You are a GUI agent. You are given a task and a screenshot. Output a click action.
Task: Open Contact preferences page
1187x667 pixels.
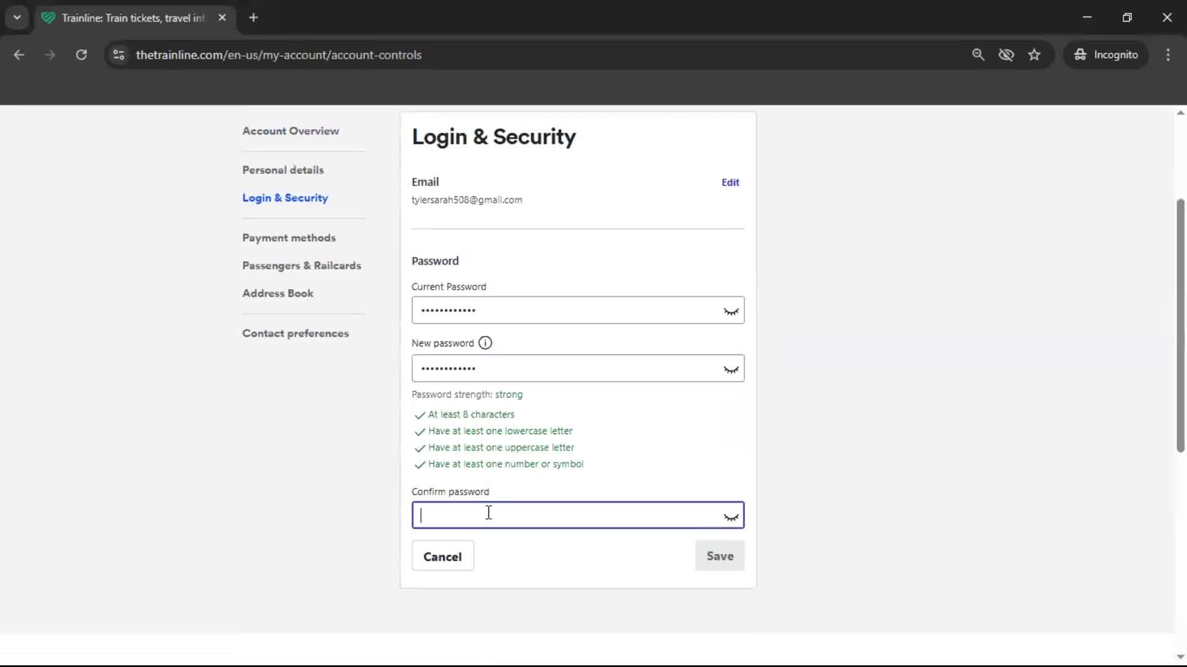[x=296, y=333]
